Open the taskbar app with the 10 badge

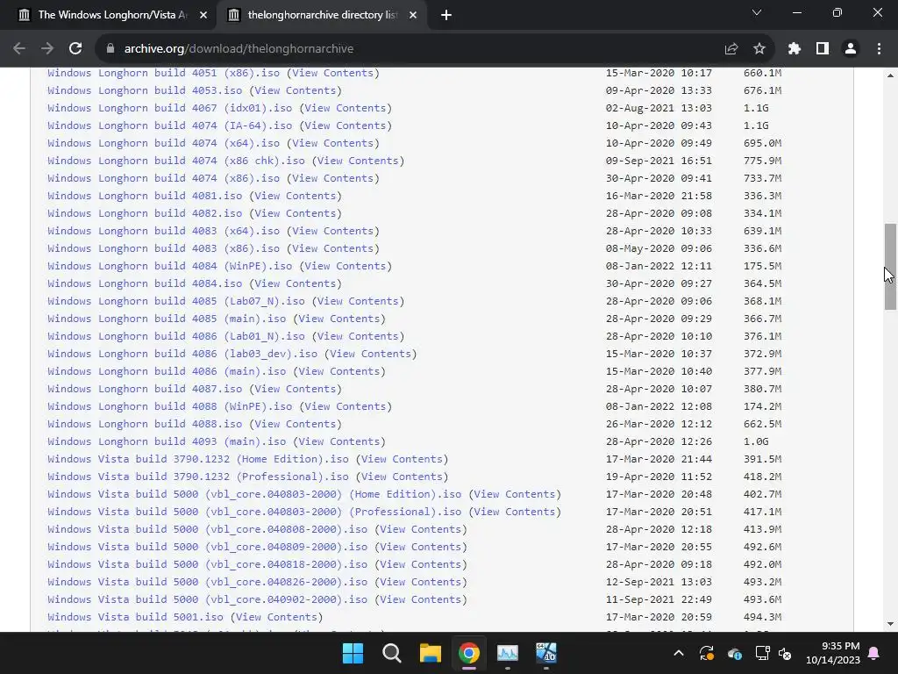[545, 653]
